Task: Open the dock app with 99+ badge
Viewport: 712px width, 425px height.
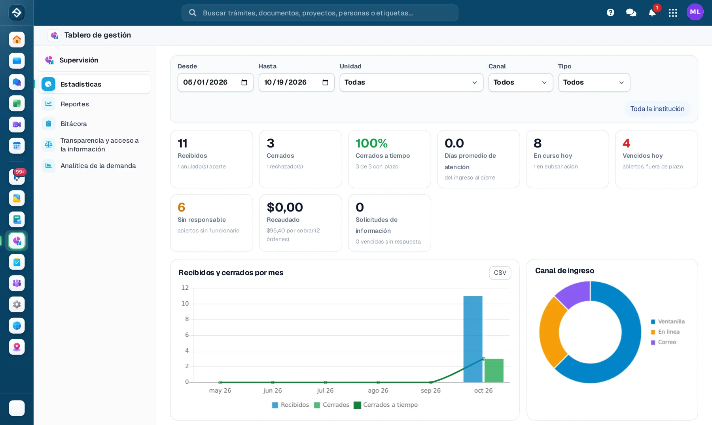Action: coord(17,177)
